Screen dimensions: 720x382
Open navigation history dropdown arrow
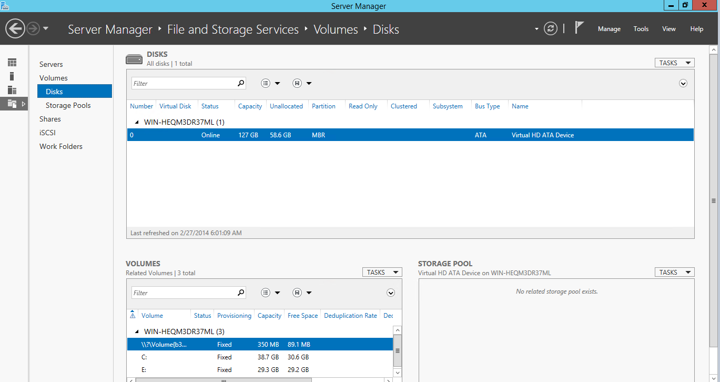tap(46, 28)
